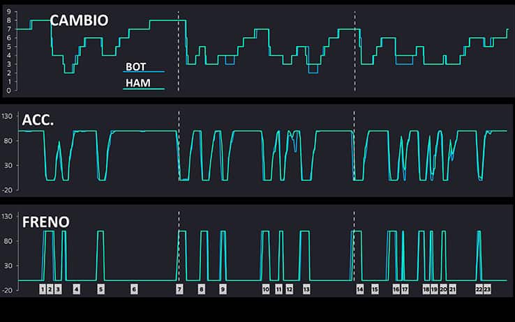Go to corner marker 8

(202, 289)
